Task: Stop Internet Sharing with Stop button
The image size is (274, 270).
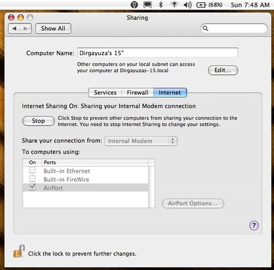Action: tap(38, 121)
